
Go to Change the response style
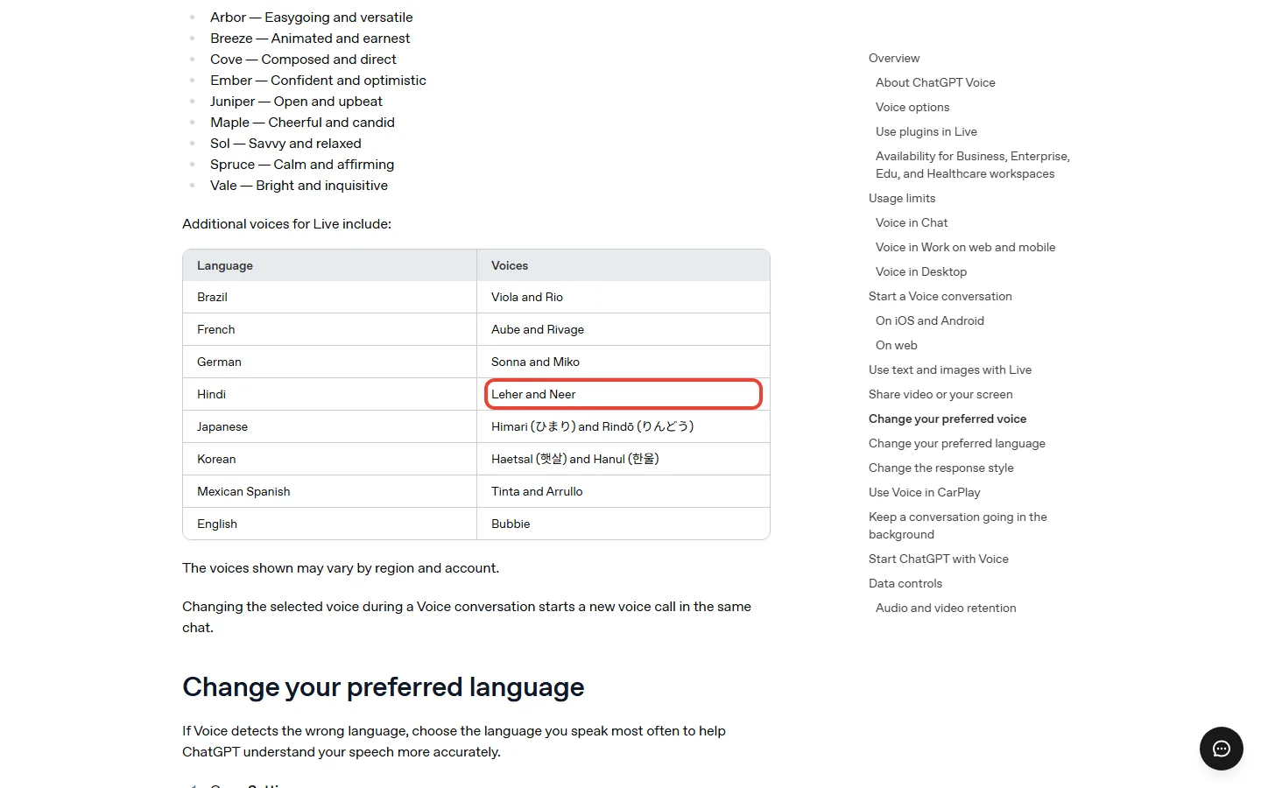(x=941, y=468)
